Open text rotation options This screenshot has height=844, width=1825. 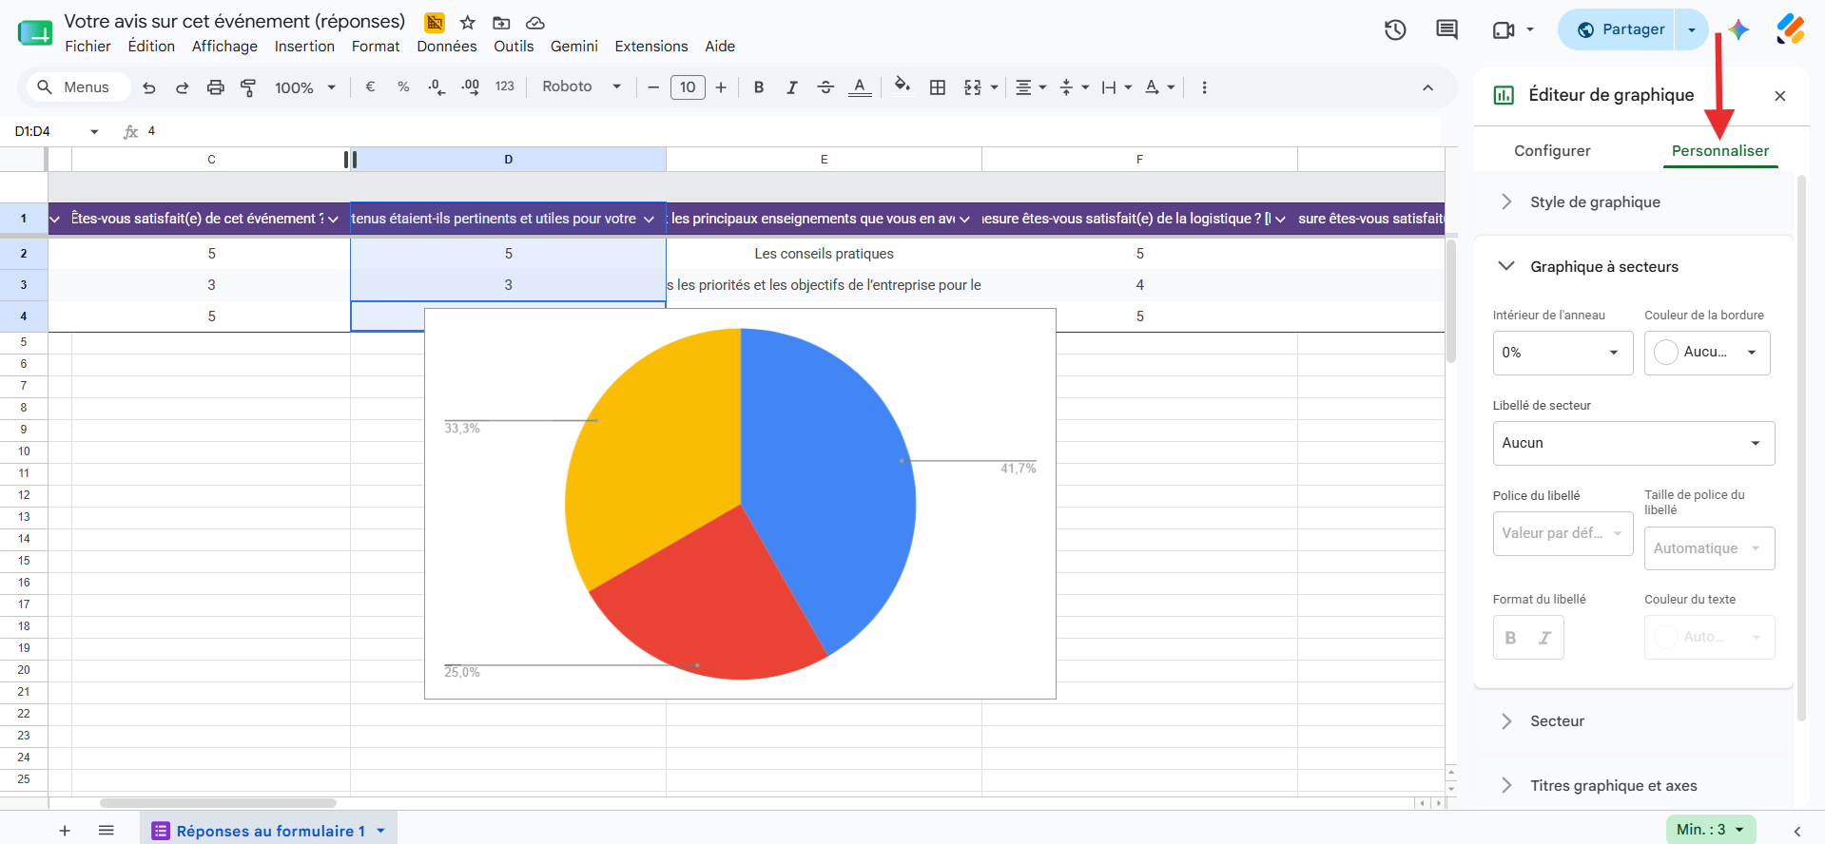(1159, 87)
